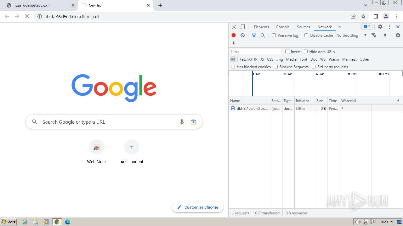
Task: Filter requests by Img
Action: click(x=280, y=59)
